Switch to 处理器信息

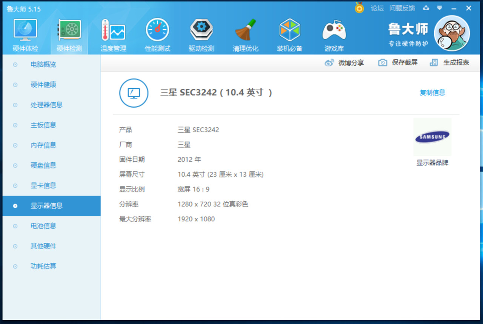(x=51, y=105)
